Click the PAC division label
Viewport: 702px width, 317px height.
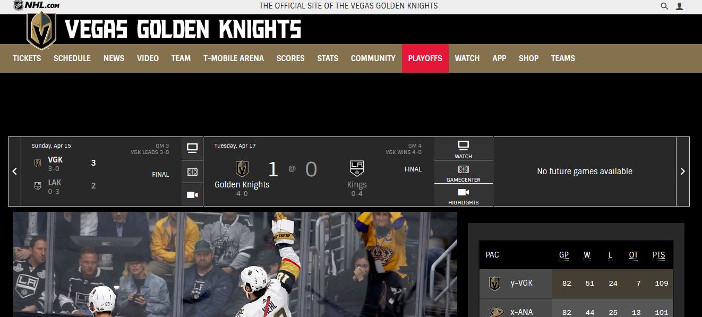tap(492, 255)
